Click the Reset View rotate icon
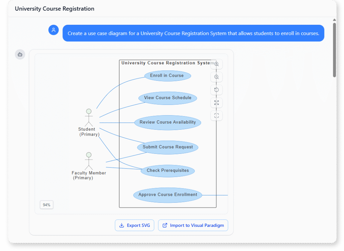The height and width of the screenshot is (251, 344). coord(216,89)
